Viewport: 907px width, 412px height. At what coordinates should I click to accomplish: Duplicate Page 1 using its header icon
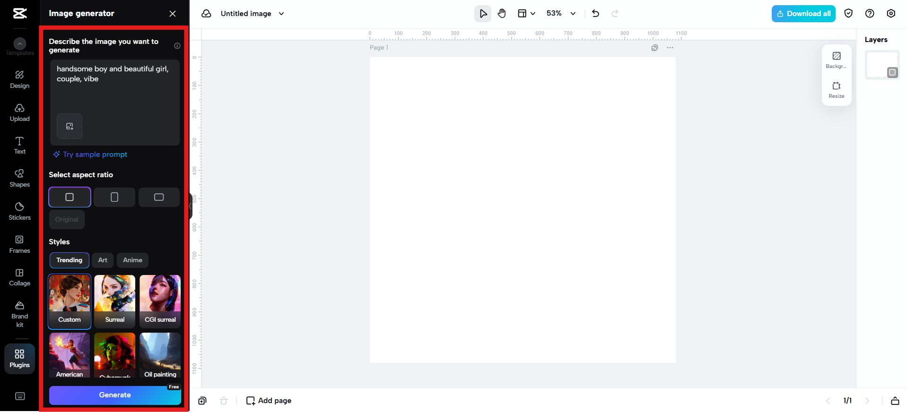pyautogui.click(x=654, y=48)
